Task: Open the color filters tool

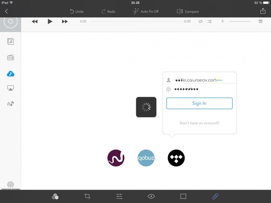Action: tap(55, 196)
